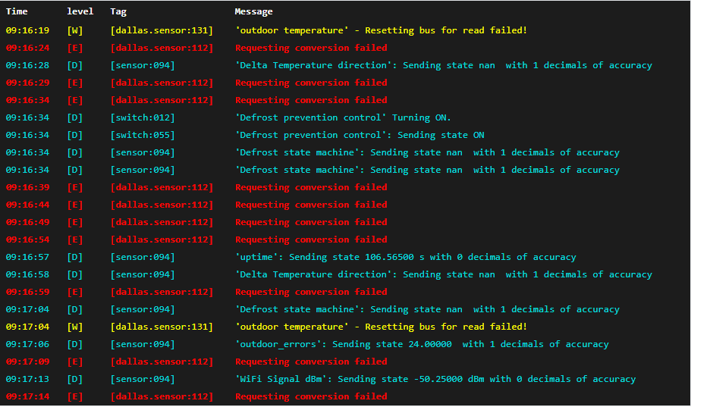Click the Tag column header
Viewport: 710px width, 407px height.
pyautogui.click(x=118, y=12)
